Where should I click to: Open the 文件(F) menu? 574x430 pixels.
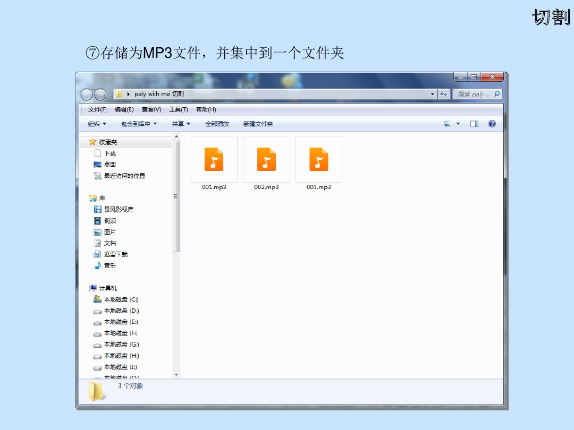point(97,109)
